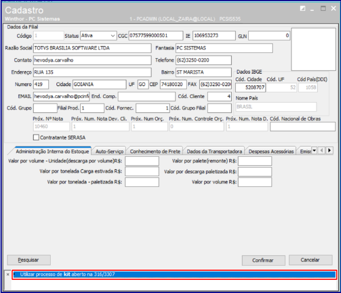Show more tabs with the right arrow

pos(330,150)
